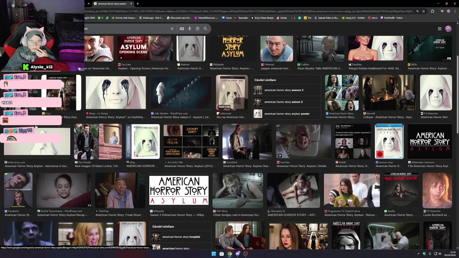Viewport: 459px width, 258px height.
Task: Open the Wikimedia Commons red Asylum logo
Action: click(x=430, y=142)
